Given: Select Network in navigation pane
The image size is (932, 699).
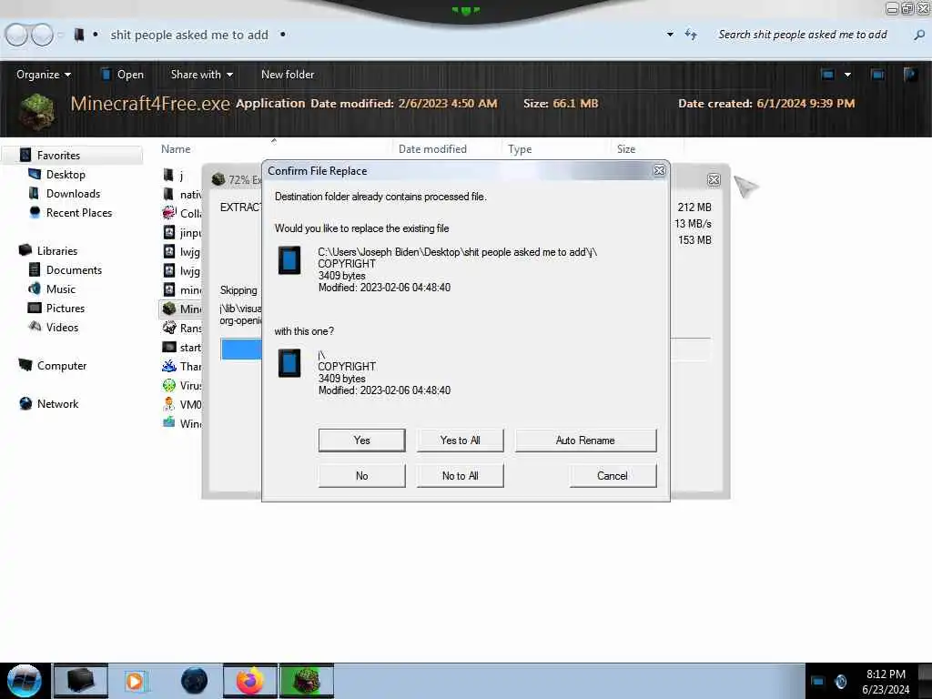Looking at the screenshot, I should pos(57,403).
